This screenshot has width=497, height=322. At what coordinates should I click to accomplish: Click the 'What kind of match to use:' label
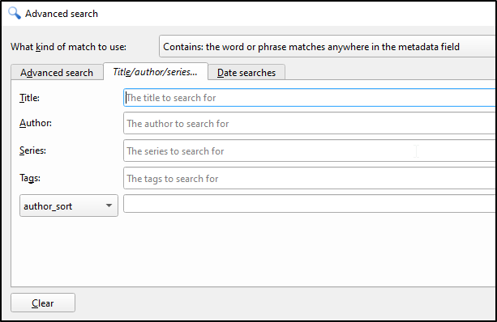coord(68,47)
